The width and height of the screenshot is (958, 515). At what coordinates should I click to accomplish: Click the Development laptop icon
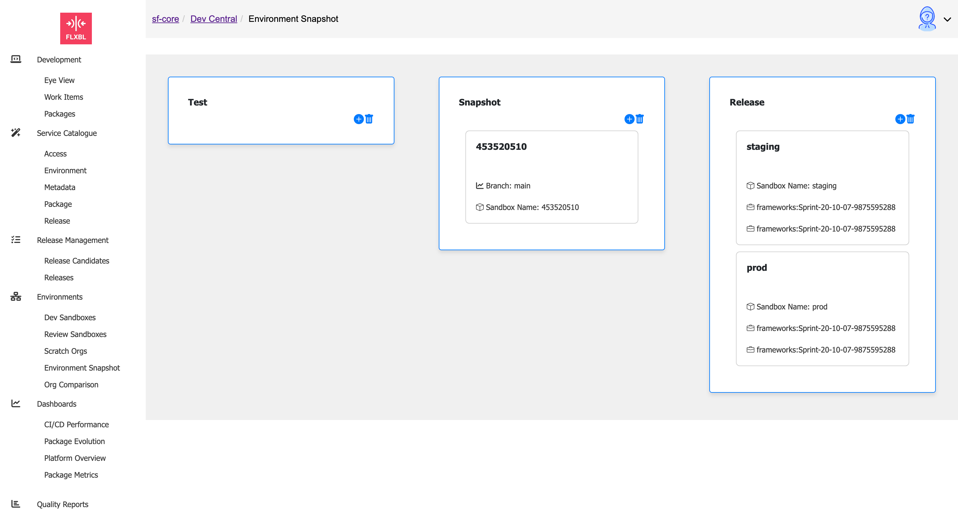point(16,59)
